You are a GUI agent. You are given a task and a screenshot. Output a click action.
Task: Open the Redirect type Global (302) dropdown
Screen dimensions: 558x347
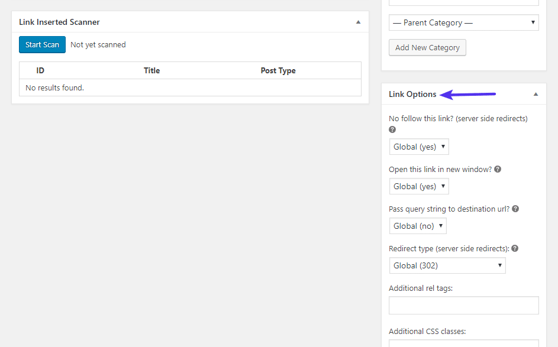(x=447, y=265)
